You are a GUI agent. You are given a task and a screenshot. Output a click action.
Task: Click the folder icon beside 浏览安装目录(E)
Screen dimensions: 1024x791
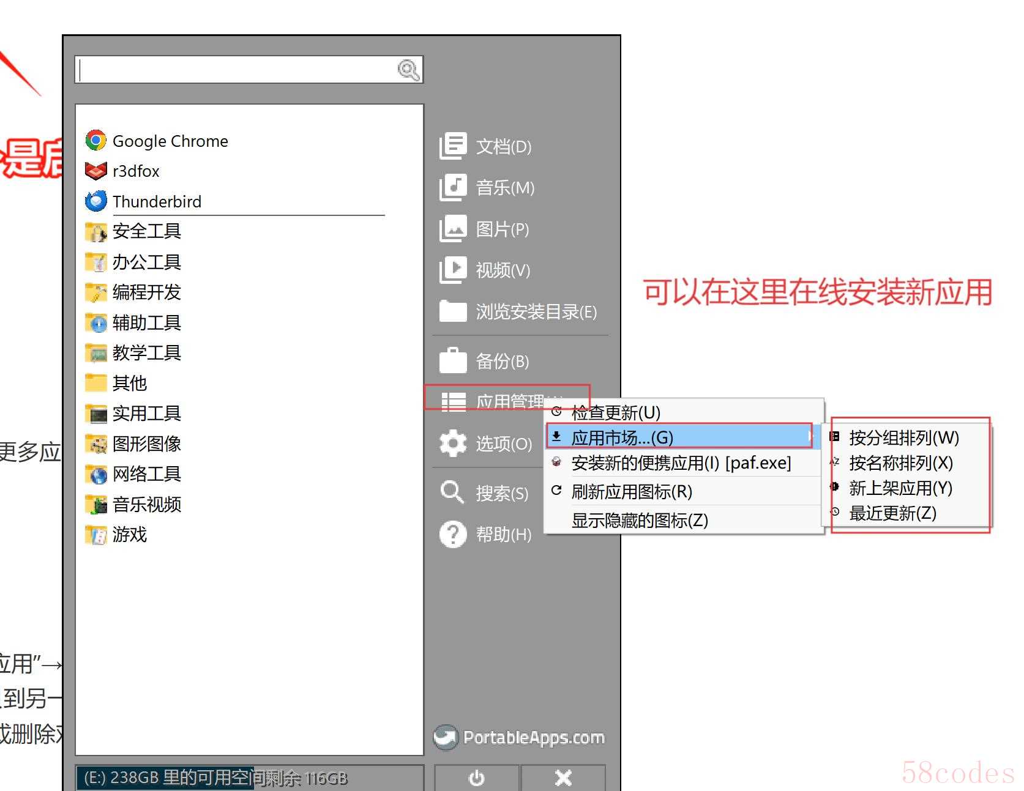[x=453, y=311]
